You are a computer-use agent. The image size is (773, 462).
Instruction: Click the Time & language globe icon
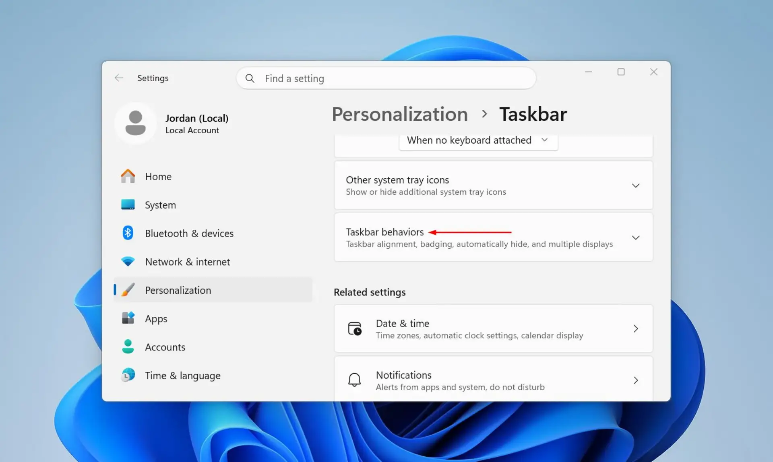[128, 375]
